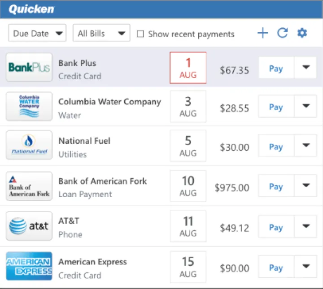Image resolution: width=323 pixels, height=289 pixels.
Task: Expand pay options arrow for National Fuel
Action: click(x=306, y=146)
